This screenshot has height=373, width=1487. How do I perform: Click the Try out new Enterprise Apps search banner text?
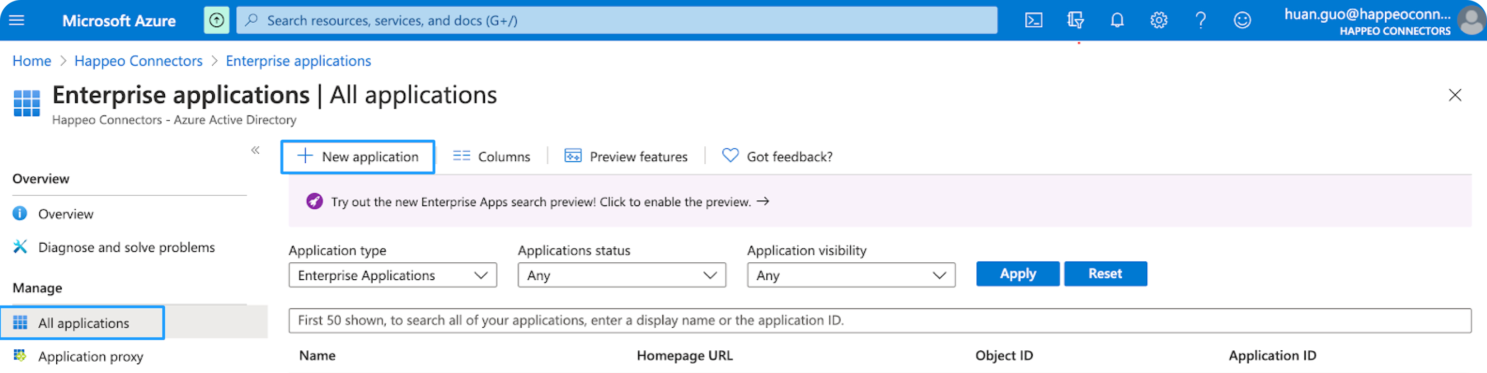(x=541, y=201)
